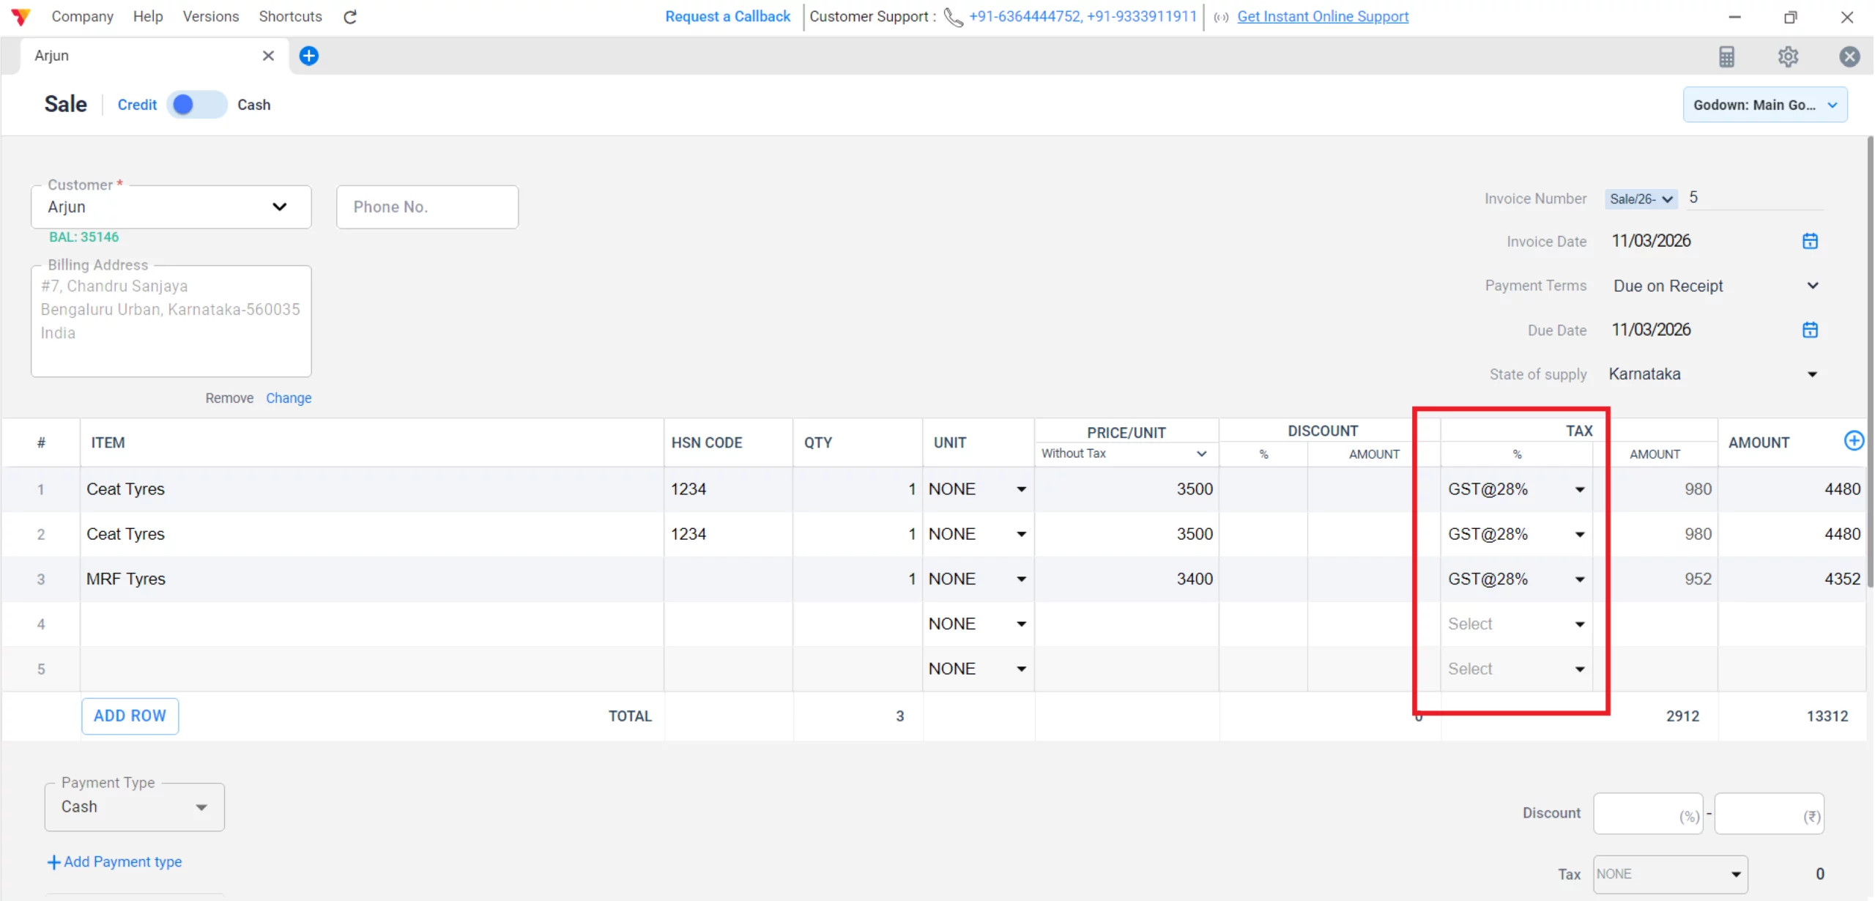Click the phone icon beside Customer Support
1875x901 pixels.
[952, 17]
